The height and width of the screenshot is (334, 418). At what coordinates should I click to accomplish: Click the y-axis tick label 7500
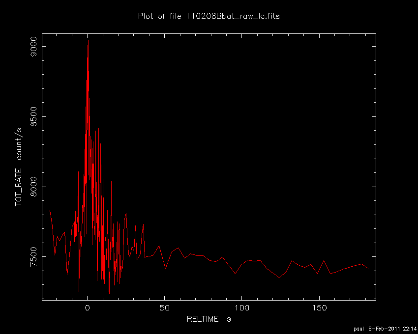click(x=34, y=257)
